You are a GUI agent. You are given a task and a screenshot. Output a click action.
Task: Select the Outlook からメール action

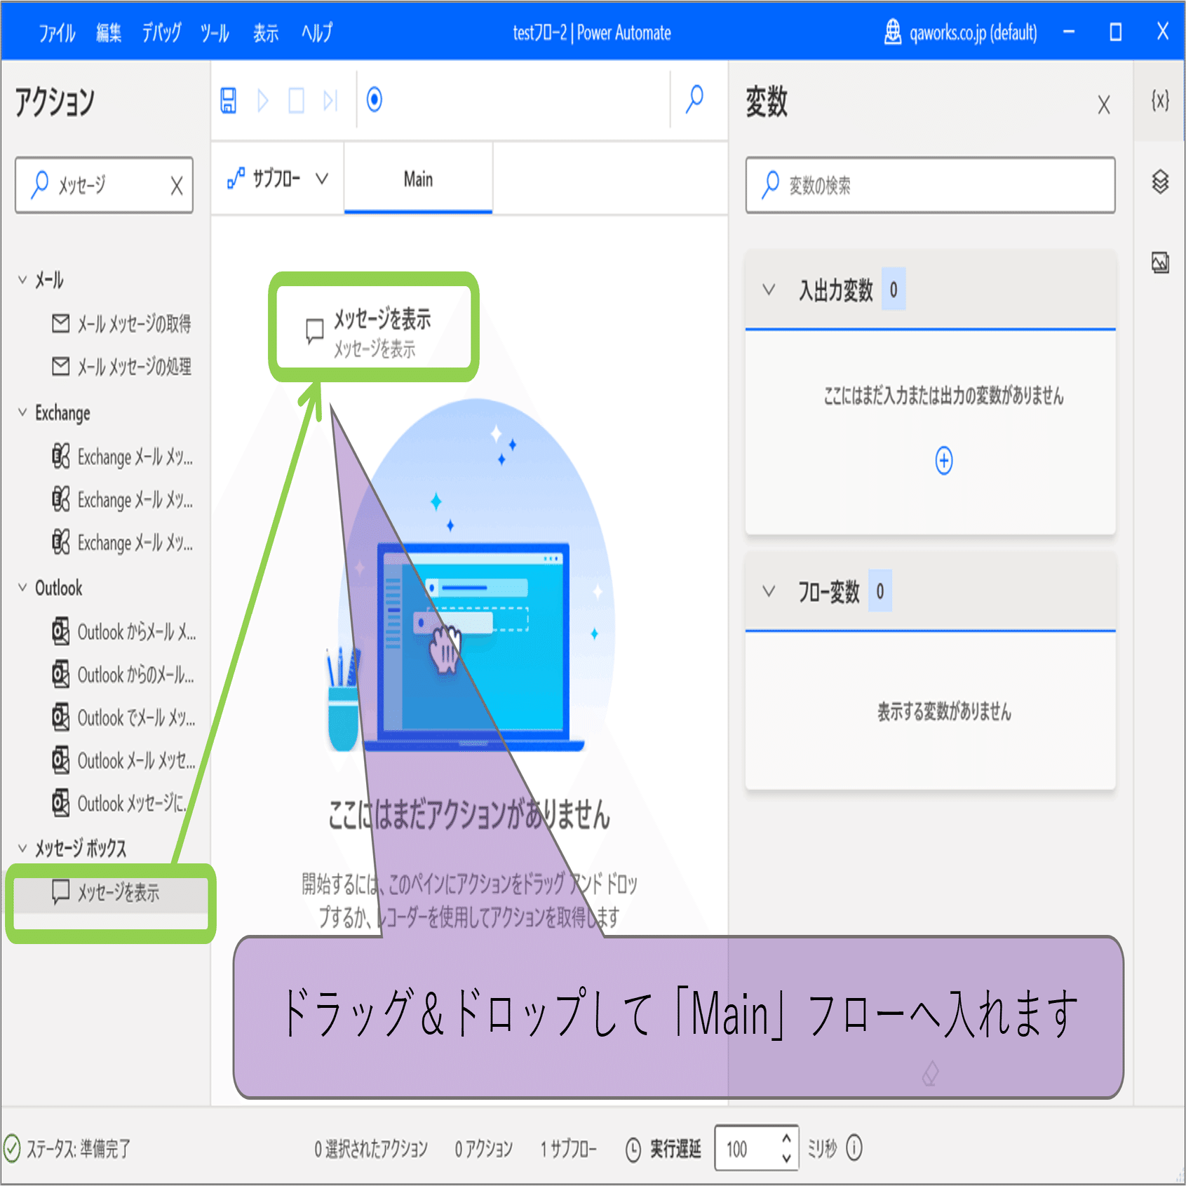tap(123, 631)
